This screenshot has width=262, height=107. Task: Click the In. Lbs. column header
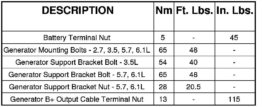point(235,11)
